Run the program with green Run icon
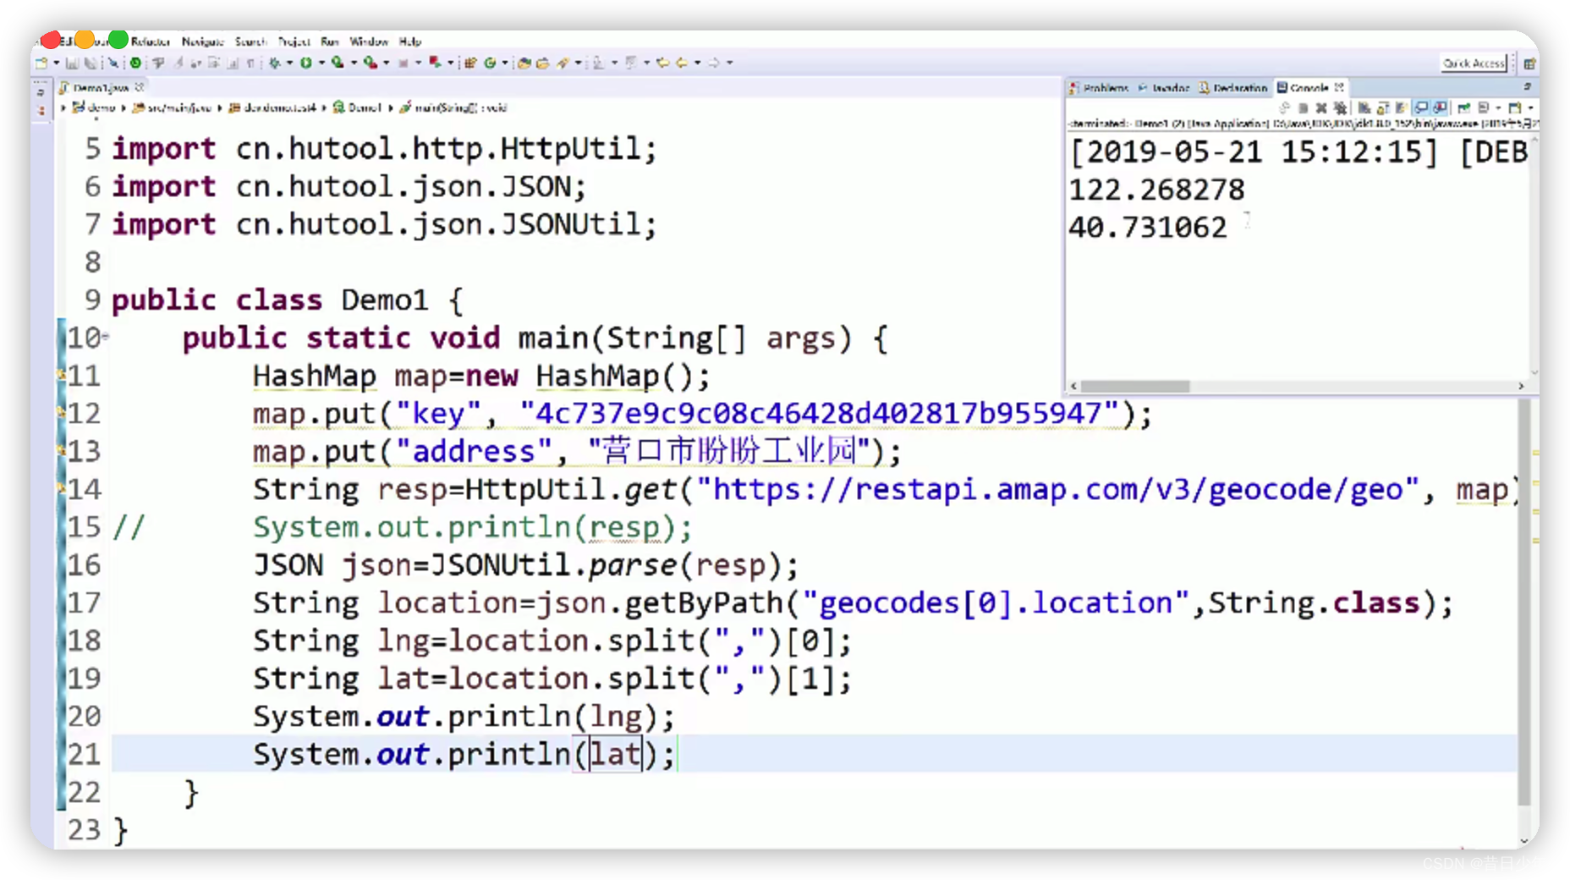This screenshot has width=1570, height=880. (x=306, y=63)
